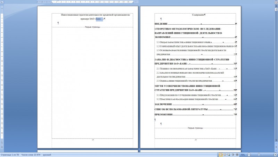Click the 'Разрыв страницы' marker on the contents page
This screenshot has width=278, height=157.
195,128
